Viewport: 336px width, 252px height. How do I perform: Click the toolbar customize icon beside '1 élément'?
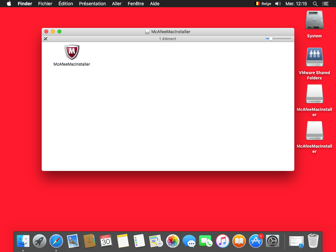46,39
